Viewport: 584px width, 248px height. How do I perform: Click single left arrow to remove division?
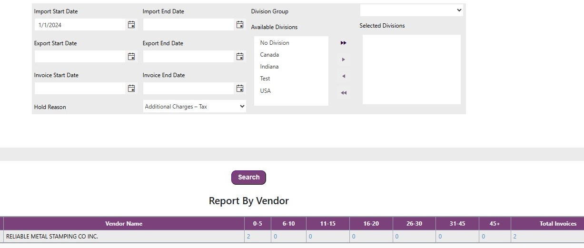343,76
